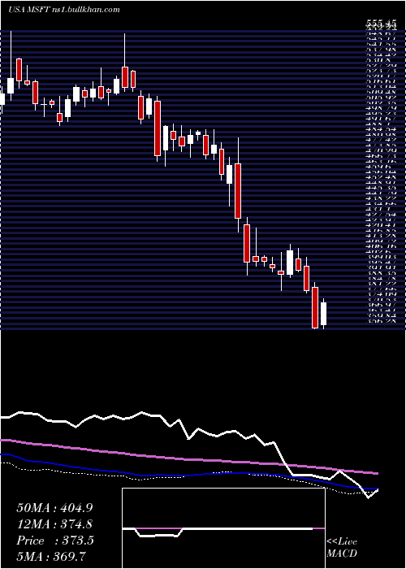Viewport: 406px width, 569px height.
Task: Click the "Price : 373.5" value
Action: tap(55, 541)
